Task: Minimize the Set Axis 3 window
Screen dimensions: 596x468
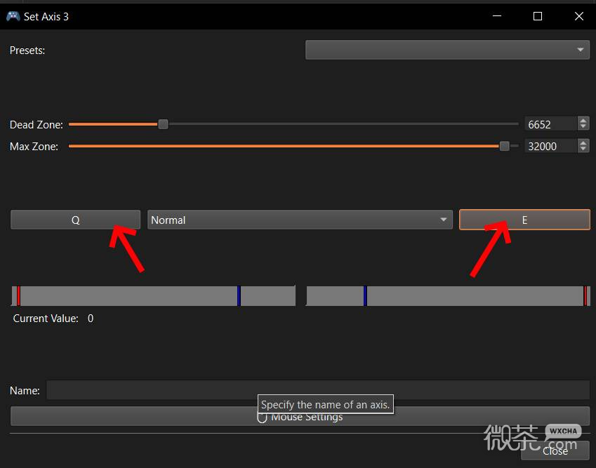Action: click(497, 16)
